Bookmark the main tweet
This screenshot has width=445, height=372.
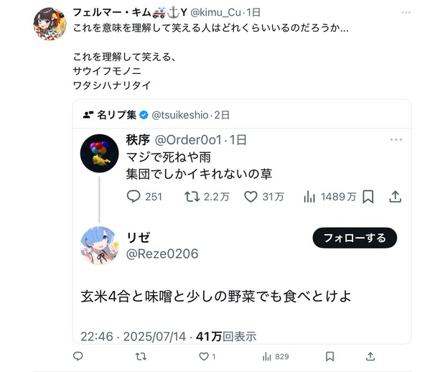click(x=329, y=356)
